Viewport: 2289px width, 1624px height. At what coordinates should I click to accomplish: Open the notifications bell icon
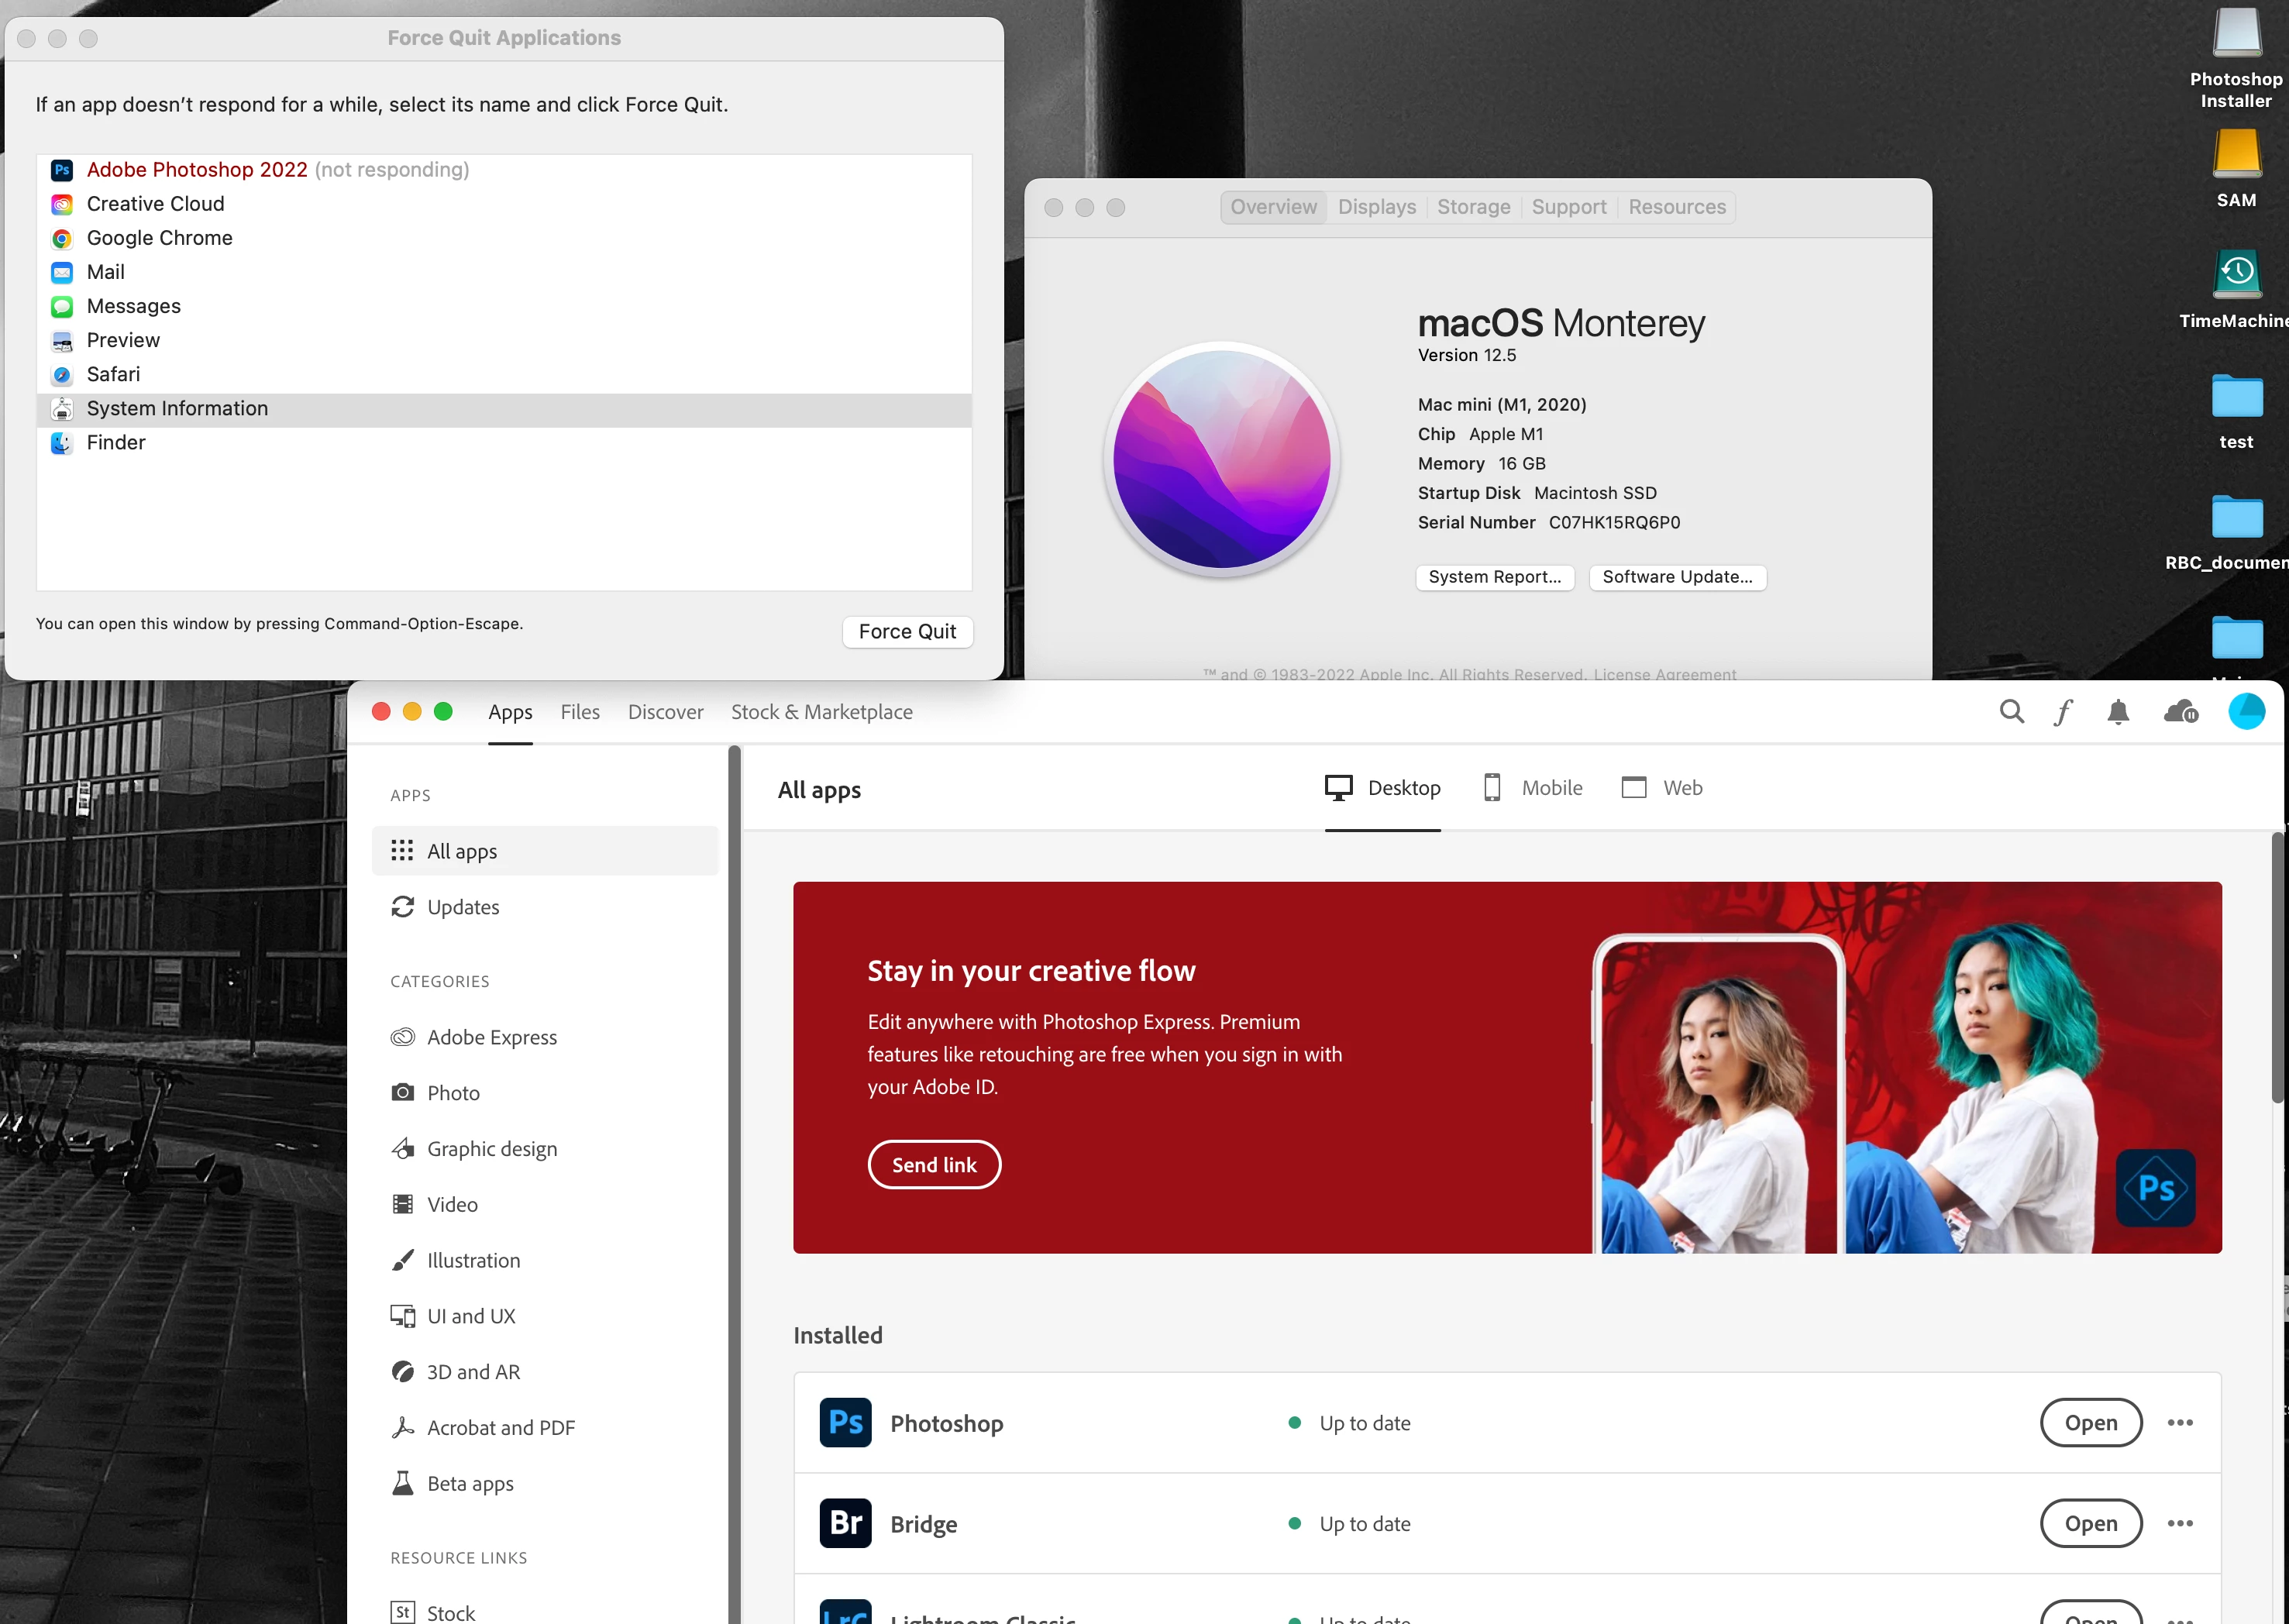pos(2117,712)
